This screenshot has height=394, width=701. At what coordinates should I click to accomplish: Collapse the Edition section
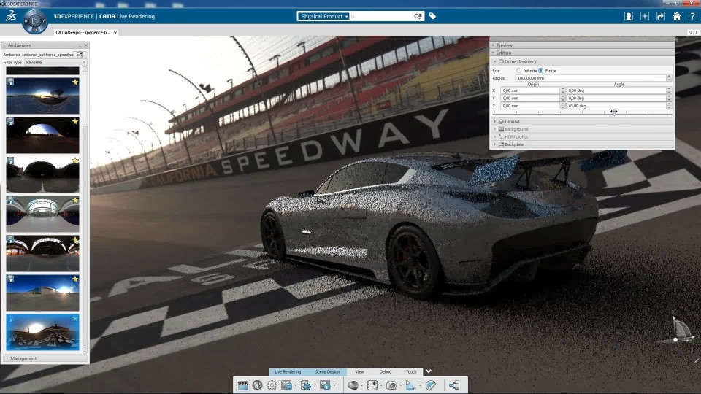click(x=493, y=53)
